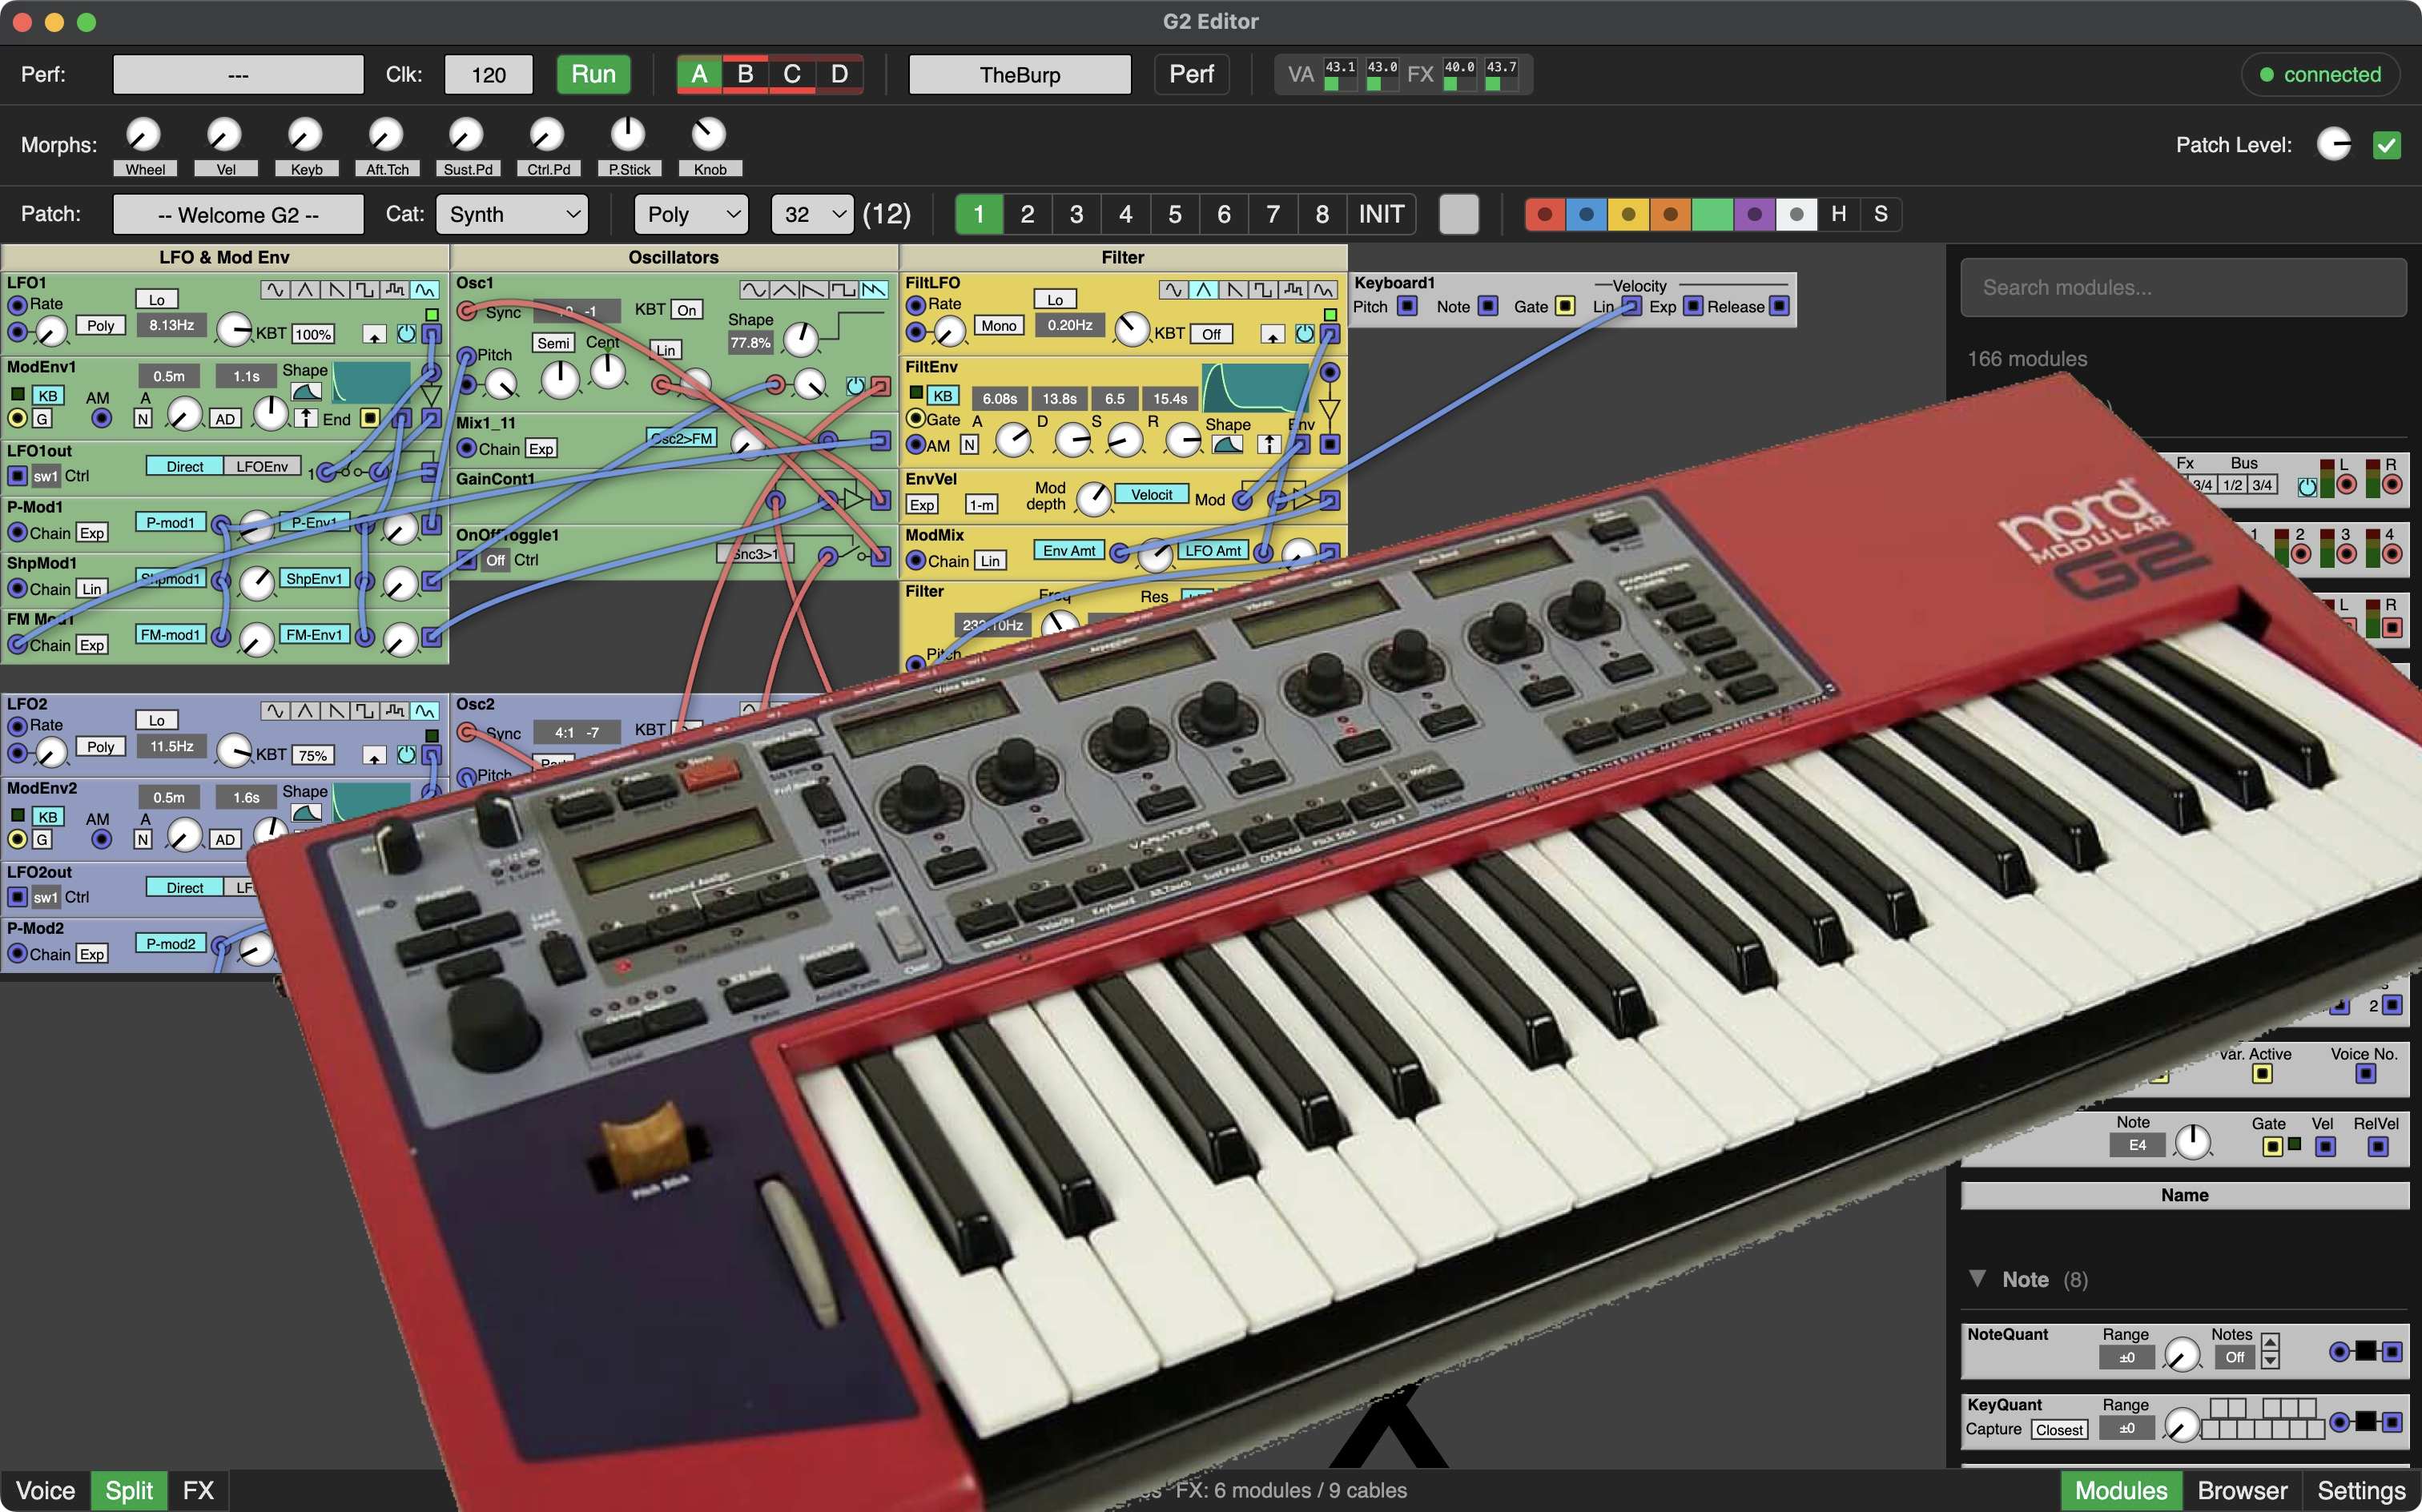The image size is (2422, 1512).
Task: Toggle LFO2 power (bypass) icon
Action: pos(406,755)
